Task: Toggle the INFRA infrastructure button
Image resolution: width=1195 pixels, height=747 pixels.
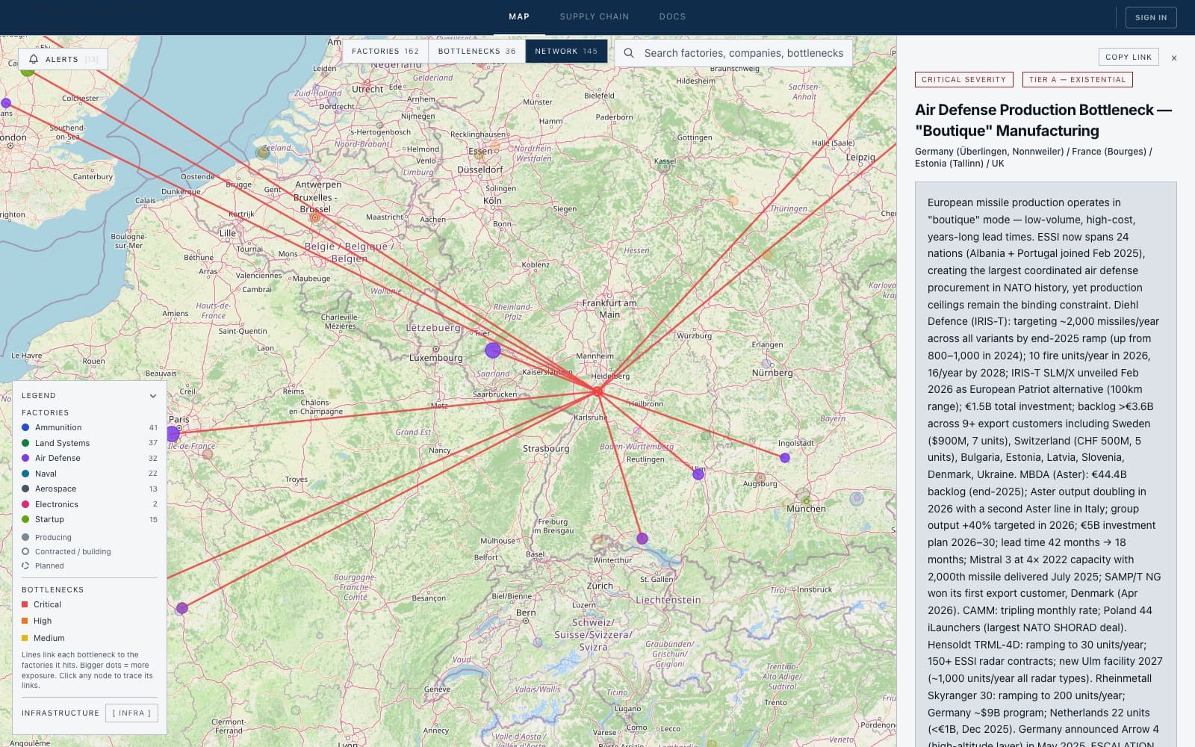Action: [x=131, y=713]
